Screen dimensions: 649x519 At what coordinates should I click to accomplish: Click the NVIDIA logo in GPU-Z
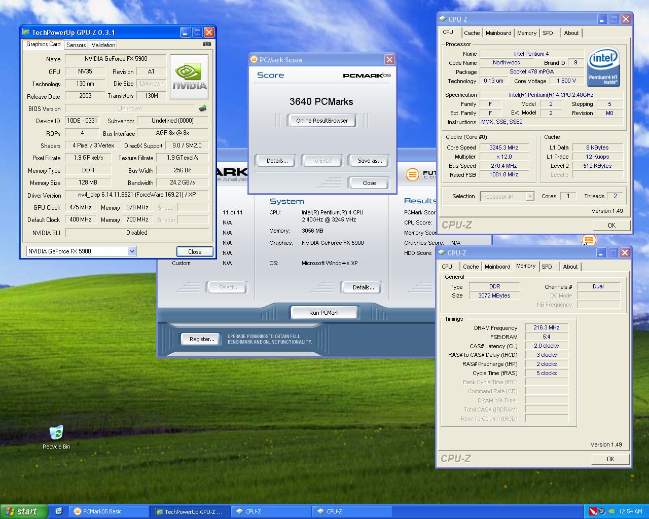189,77
